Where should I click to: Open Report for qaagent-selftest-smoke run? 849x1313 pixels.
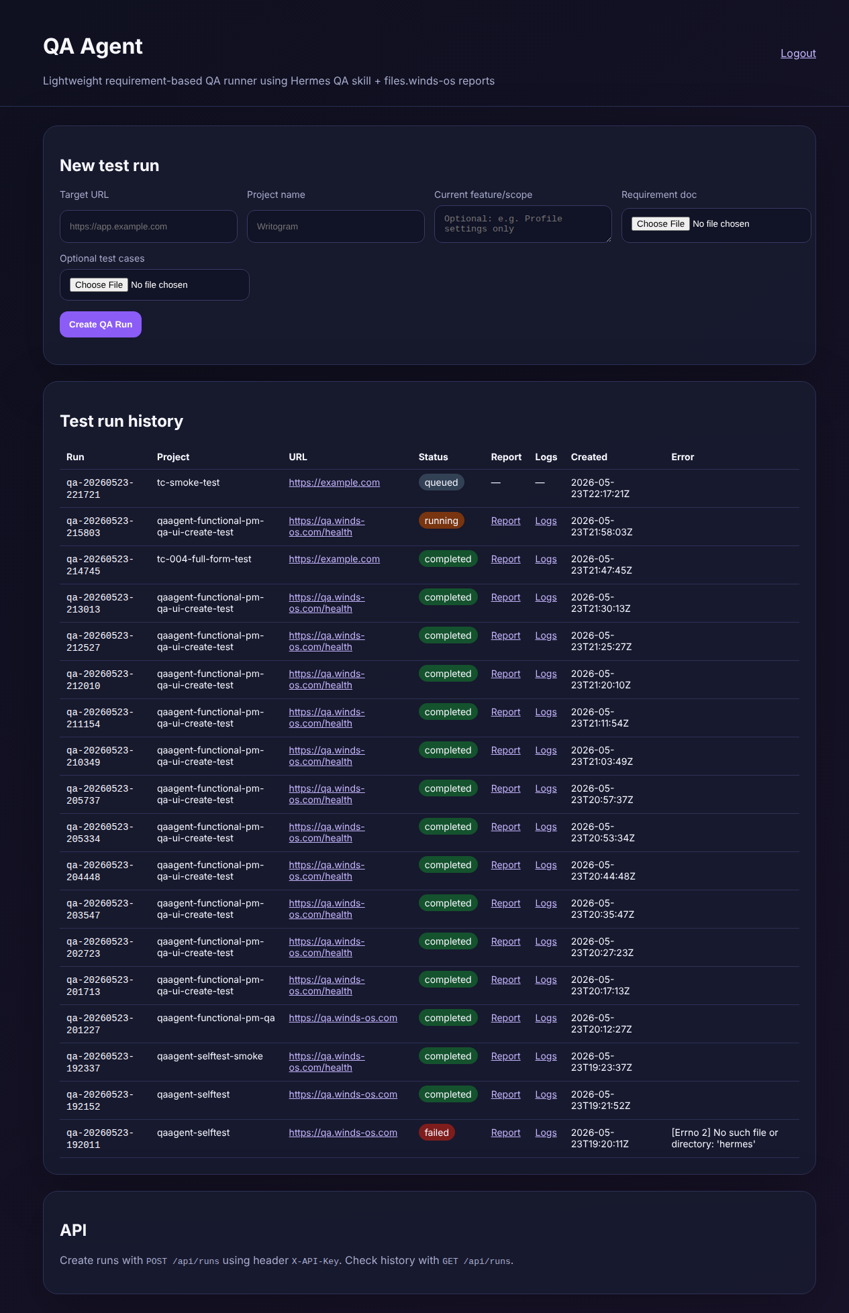click(505, 1056)
